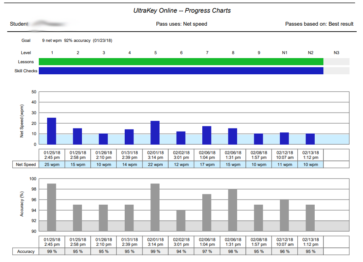Click the '25 wpm' Net Speed cell
This screenshot has width=363, height=262.
[52, 164]
